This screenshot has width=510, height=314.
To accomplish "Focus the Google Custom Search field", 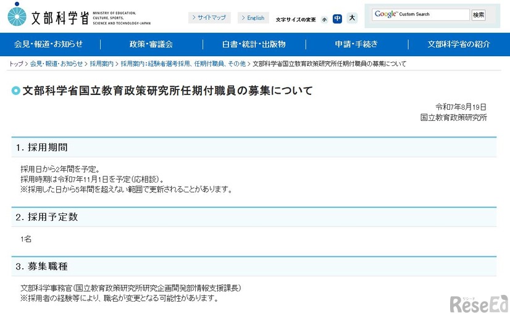I will click(420, 14).
